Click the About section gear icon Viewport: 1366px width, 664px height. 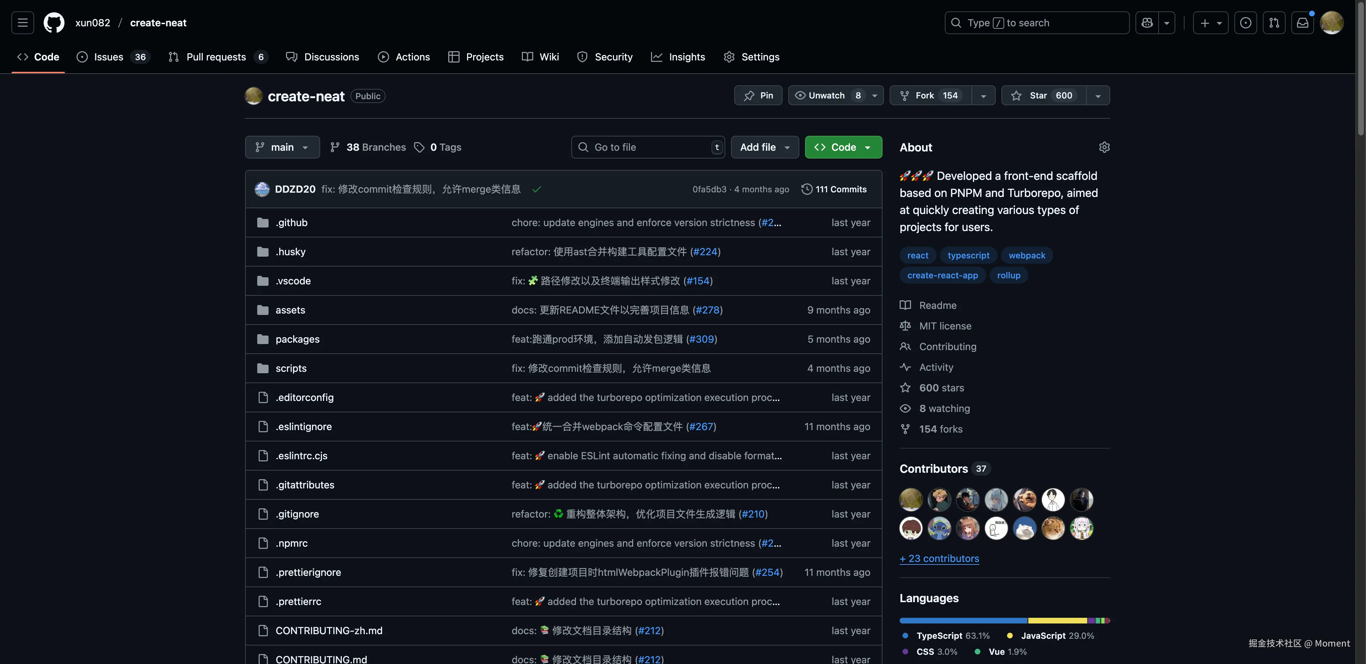[1104, 147]
